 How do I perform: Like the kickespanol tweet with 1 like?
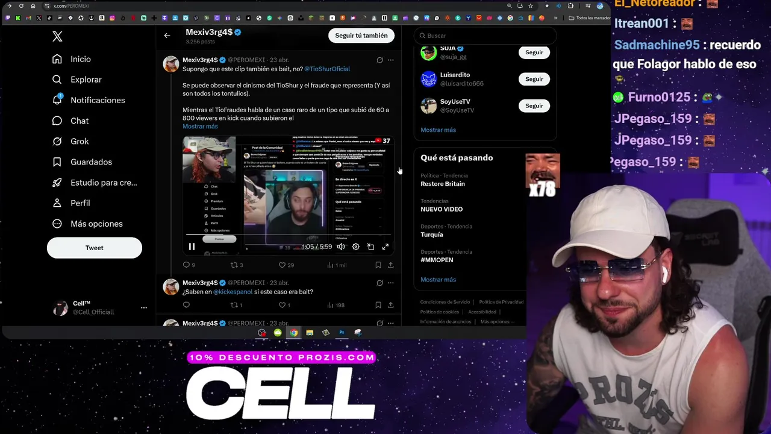point(284,305)
